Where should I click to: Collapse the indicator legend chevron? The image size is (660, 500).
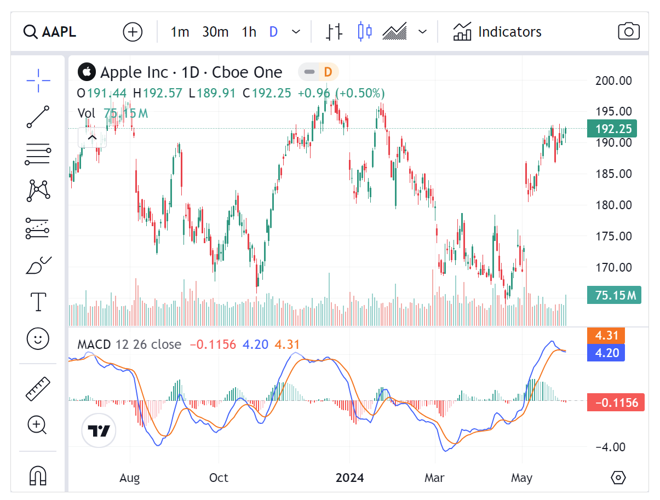coord(92,138)
